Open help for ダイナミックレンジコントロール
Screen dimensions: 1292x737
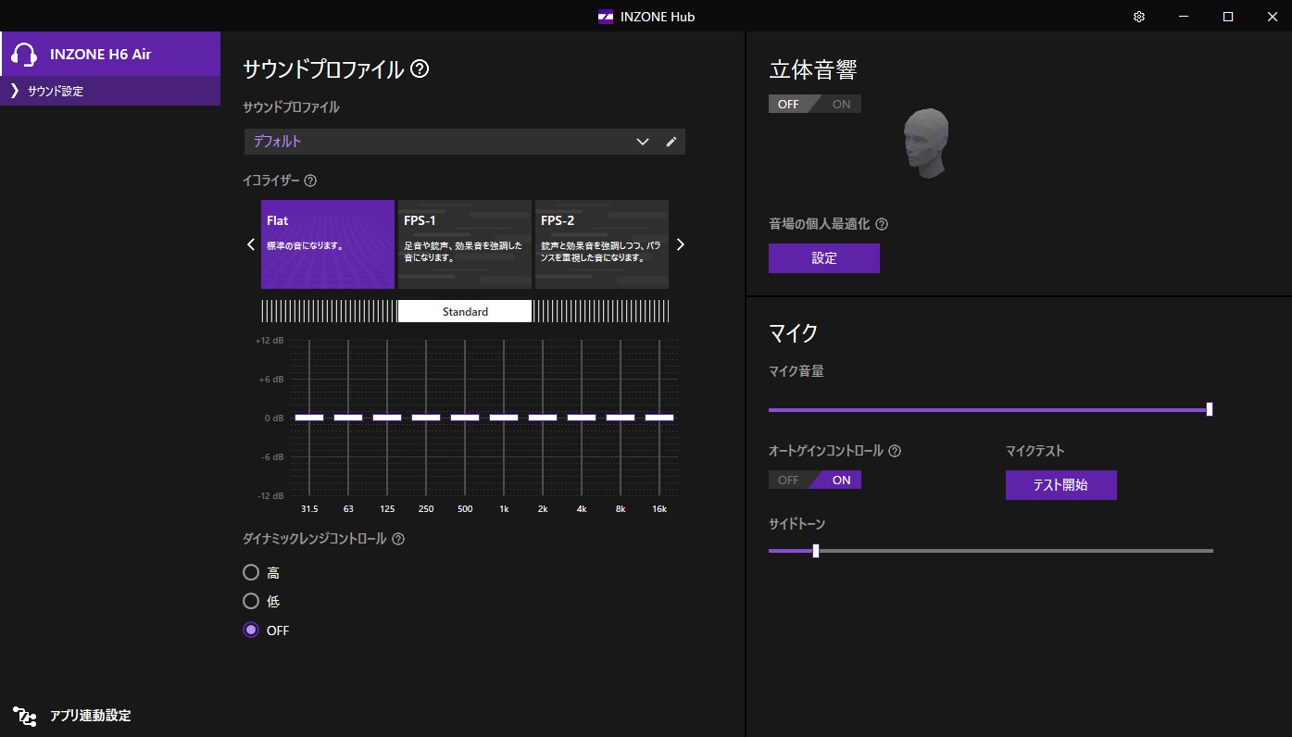(398, 538)
